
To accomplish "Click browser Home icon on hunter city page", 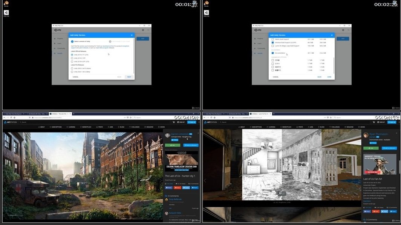I will (14, 118).
